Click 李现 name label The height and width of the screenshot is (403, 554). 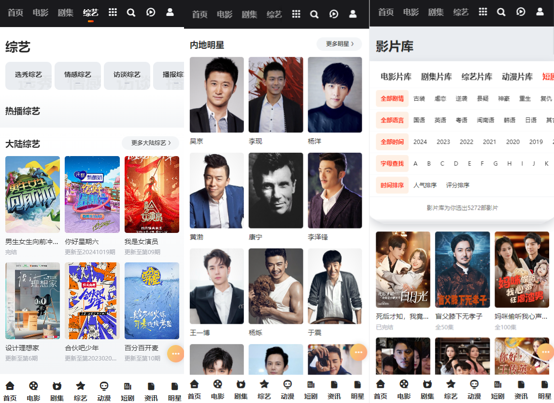(x=256, y=142)
